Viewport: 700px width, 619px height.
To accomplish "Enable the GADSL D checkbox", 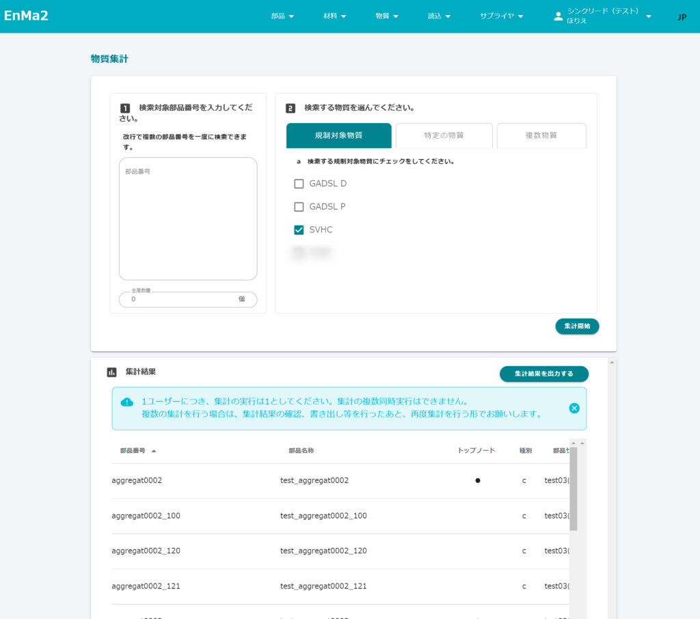I will tap(299, 184).
